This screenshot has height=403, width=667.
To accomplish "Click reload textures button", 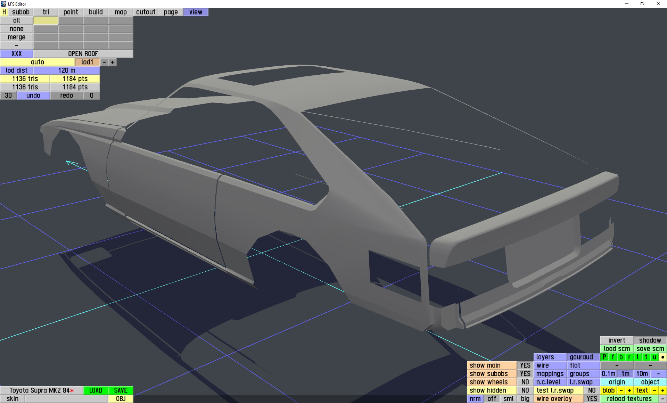I will (629, 399).
